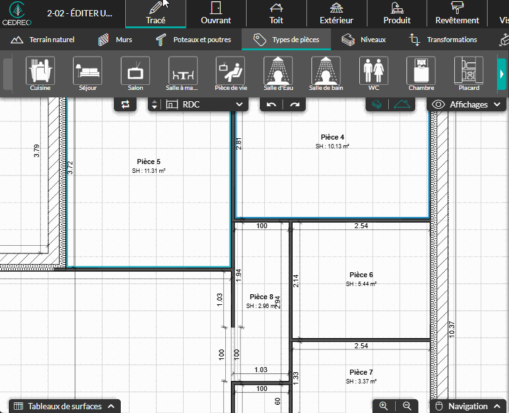Viewport: 509px width, 413px height.
Task: Click the redo arrow button
Action: pyautogui.click(x=294, y=104)
